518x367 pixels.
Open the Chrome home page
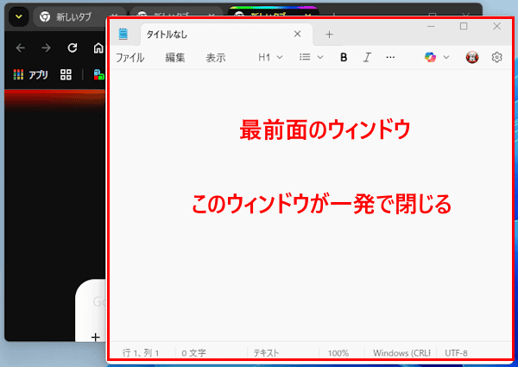[98, 47]
